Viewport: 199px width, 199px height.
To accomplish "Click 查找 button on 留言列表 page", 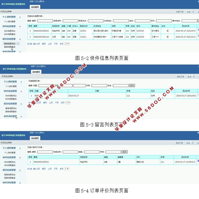I will pos(132,86).
